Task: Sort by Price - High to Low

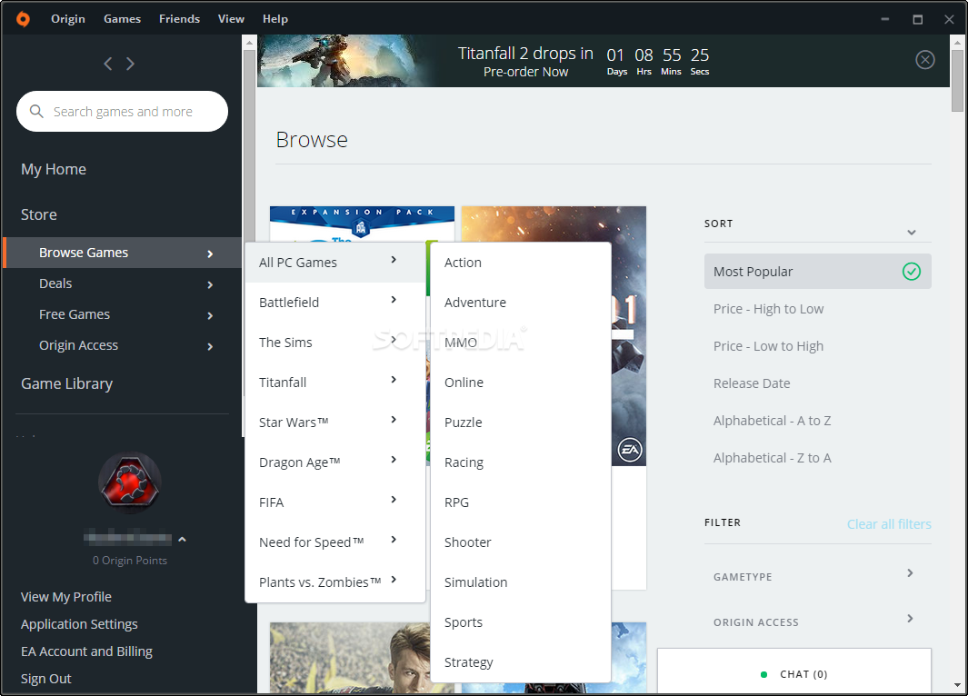Action: 769,309
